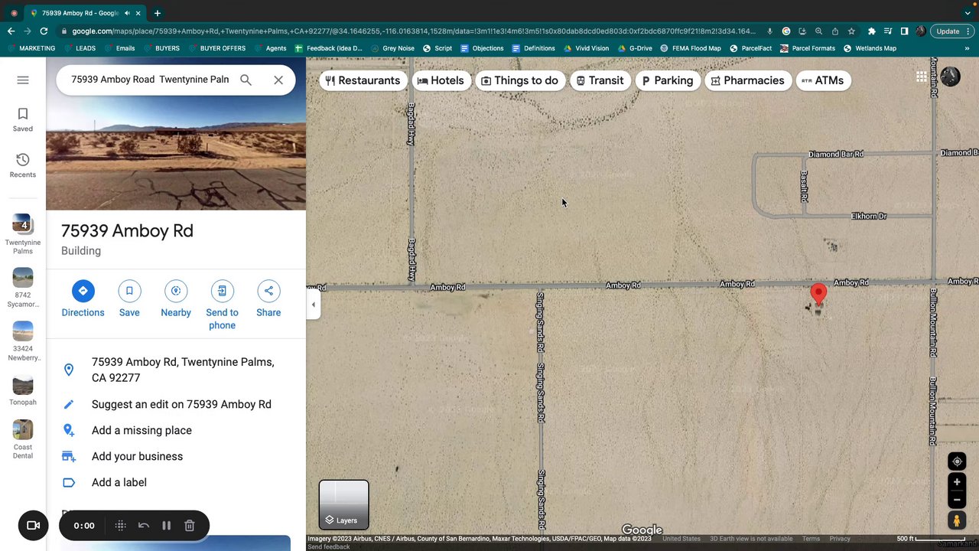Show your current location
The width and height of the screenshot is (979, 551).
pyautogui.click(x=957, y=461)
